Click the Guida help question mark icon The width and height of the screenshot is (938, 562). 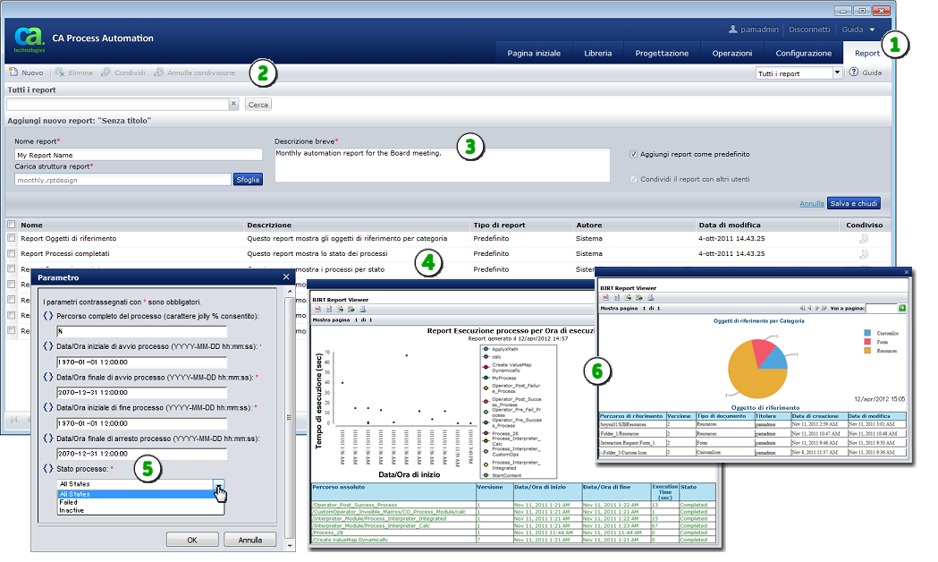pos(853,72)
